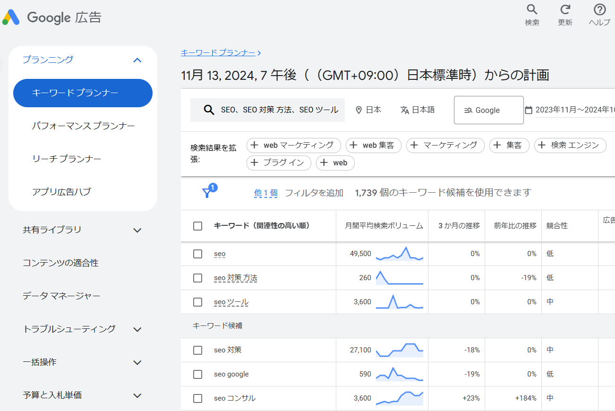Click the refresh (更新) icon
The height and width of the screenshot is (411, 615).
coord(565,9)
